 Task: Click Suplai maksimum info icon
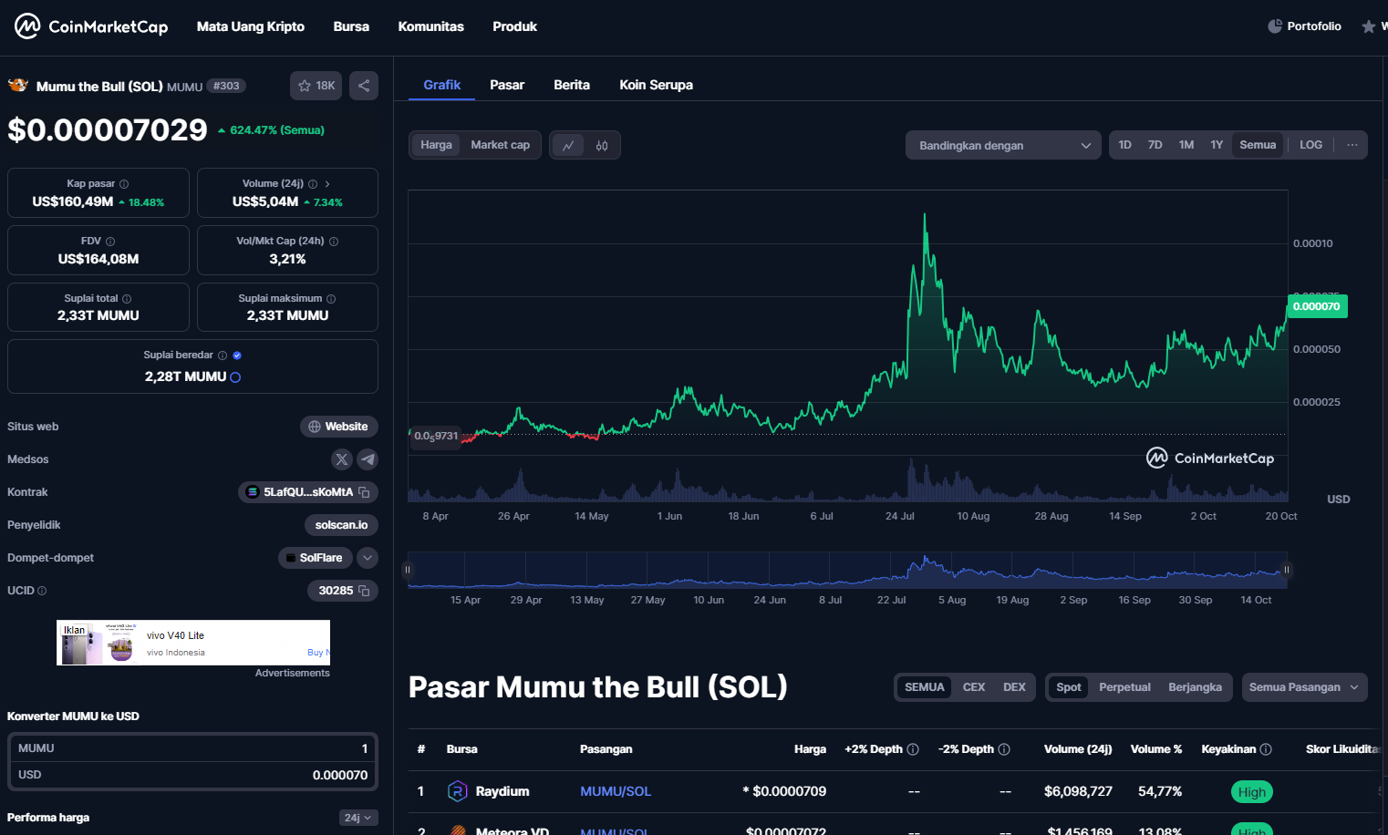coord(331,299)
